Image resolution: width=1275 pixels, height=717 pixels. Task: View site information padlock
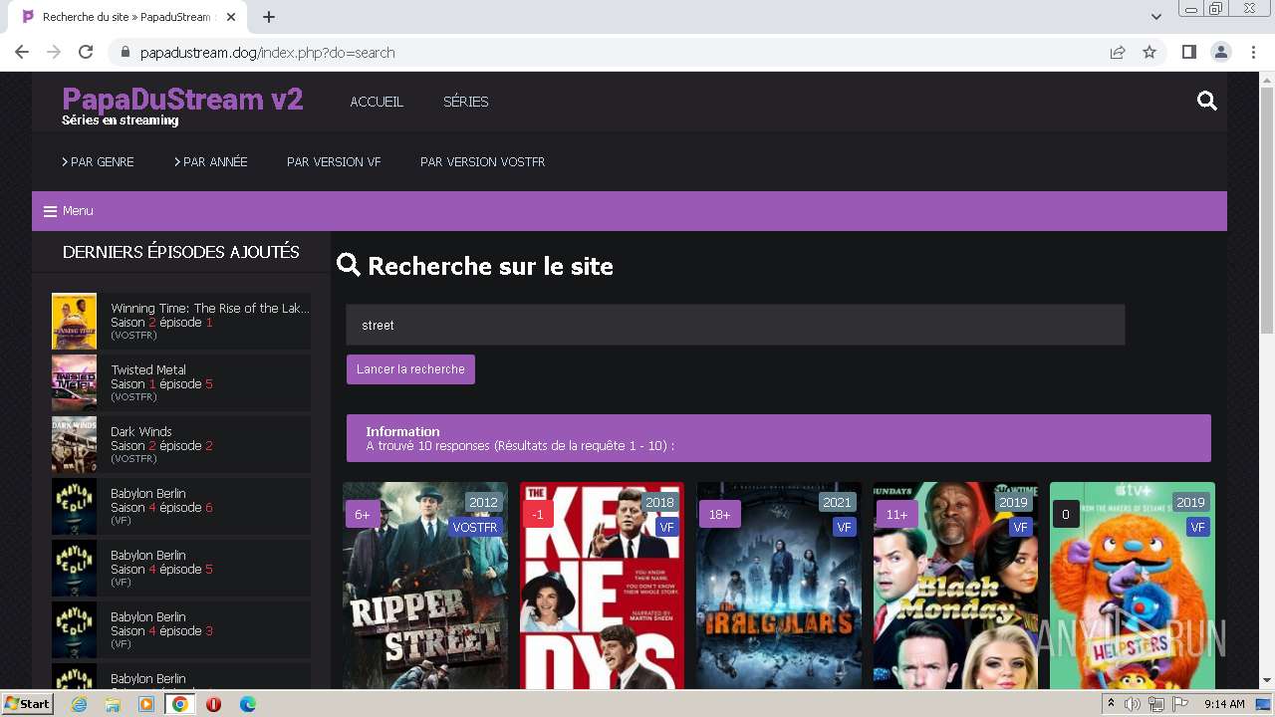126,52
